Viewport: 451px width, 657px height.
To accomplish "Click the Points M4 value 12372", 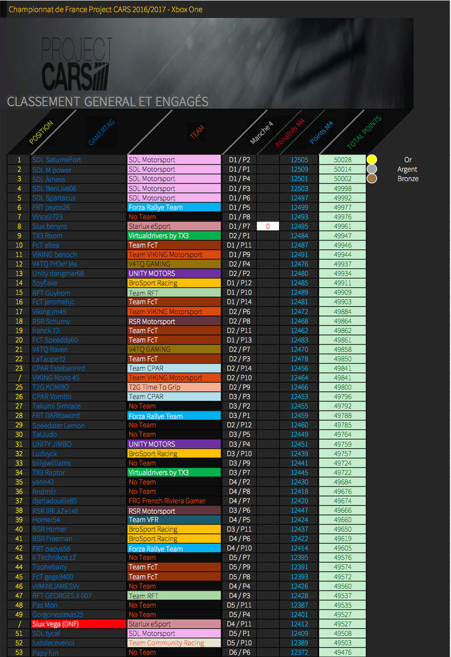I will [299, 653].
